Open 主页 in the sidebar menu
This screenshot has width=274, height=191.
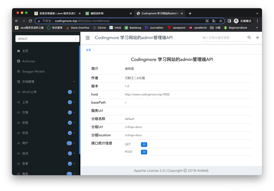[x=25, y=51]
